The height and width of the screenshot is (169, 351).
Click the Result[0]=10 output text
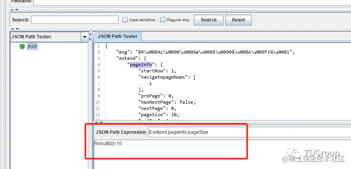tap(108, 143)
